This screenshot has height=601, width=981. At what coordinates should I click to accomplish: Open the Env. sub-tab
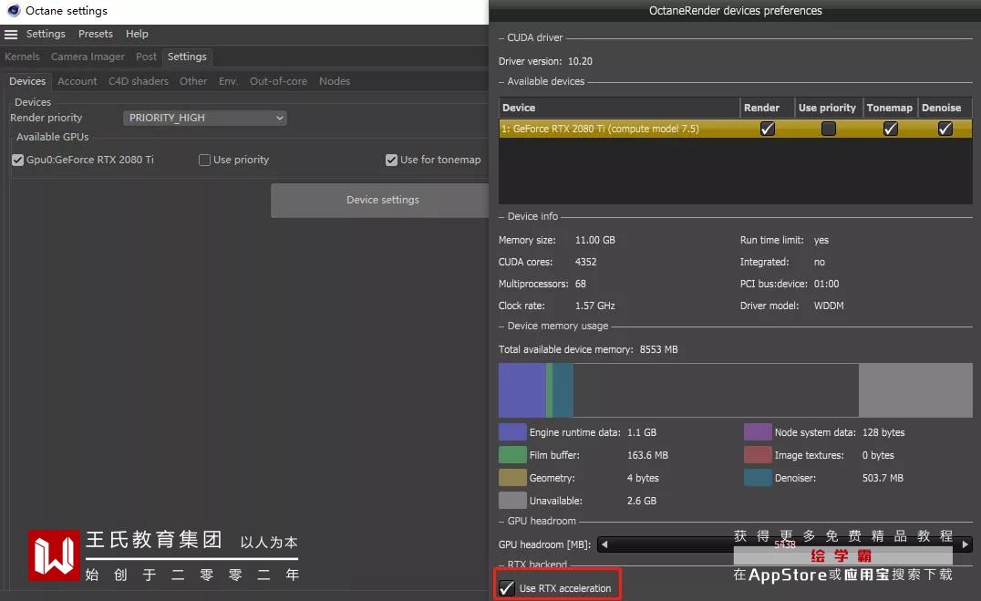[228, 81]
